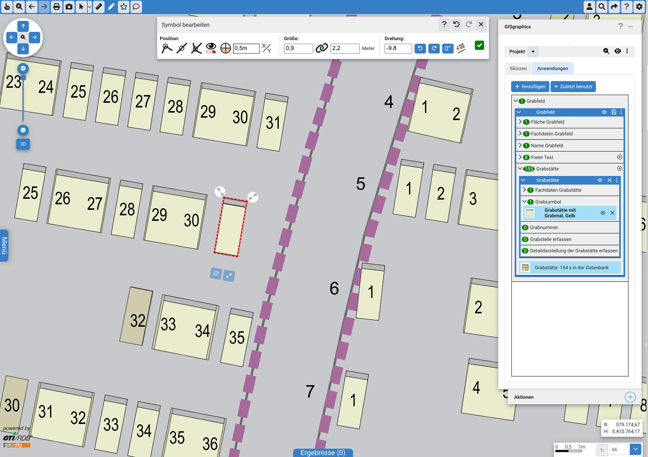This screenshot has height=457, width=648.
Task: Click the zoom slider handle
Action: pyautogui.click(x=23, y=78)
